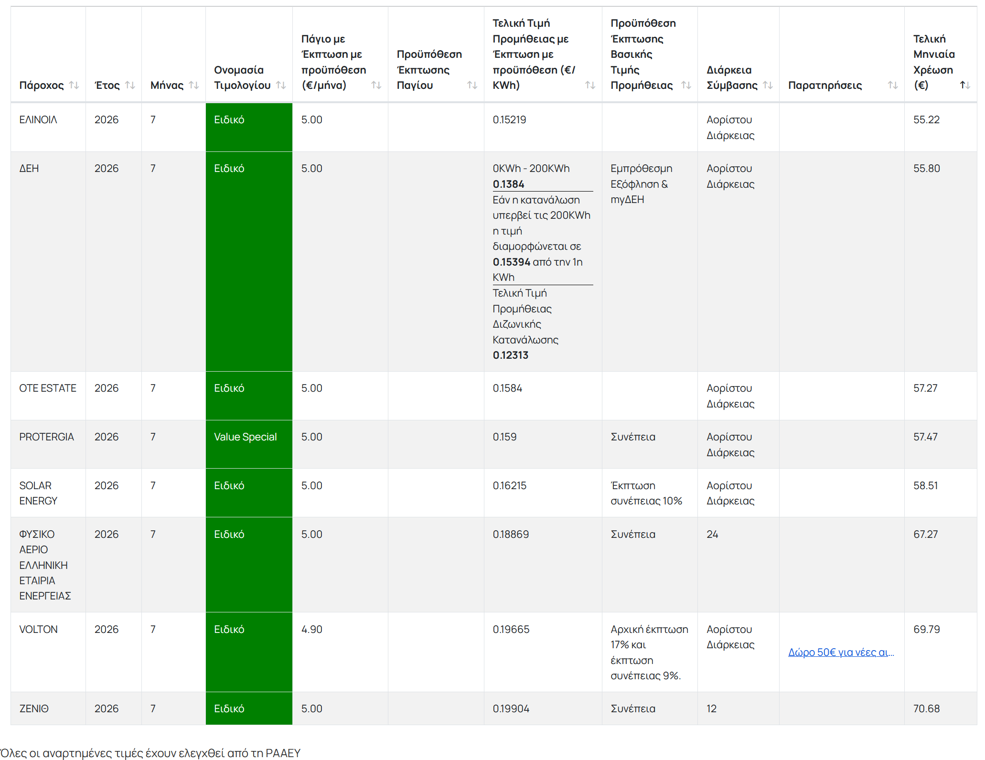Click VOLTON green Ειδικό tariff cell
This screenshot has height=760, width=985.
pos(249,652)
